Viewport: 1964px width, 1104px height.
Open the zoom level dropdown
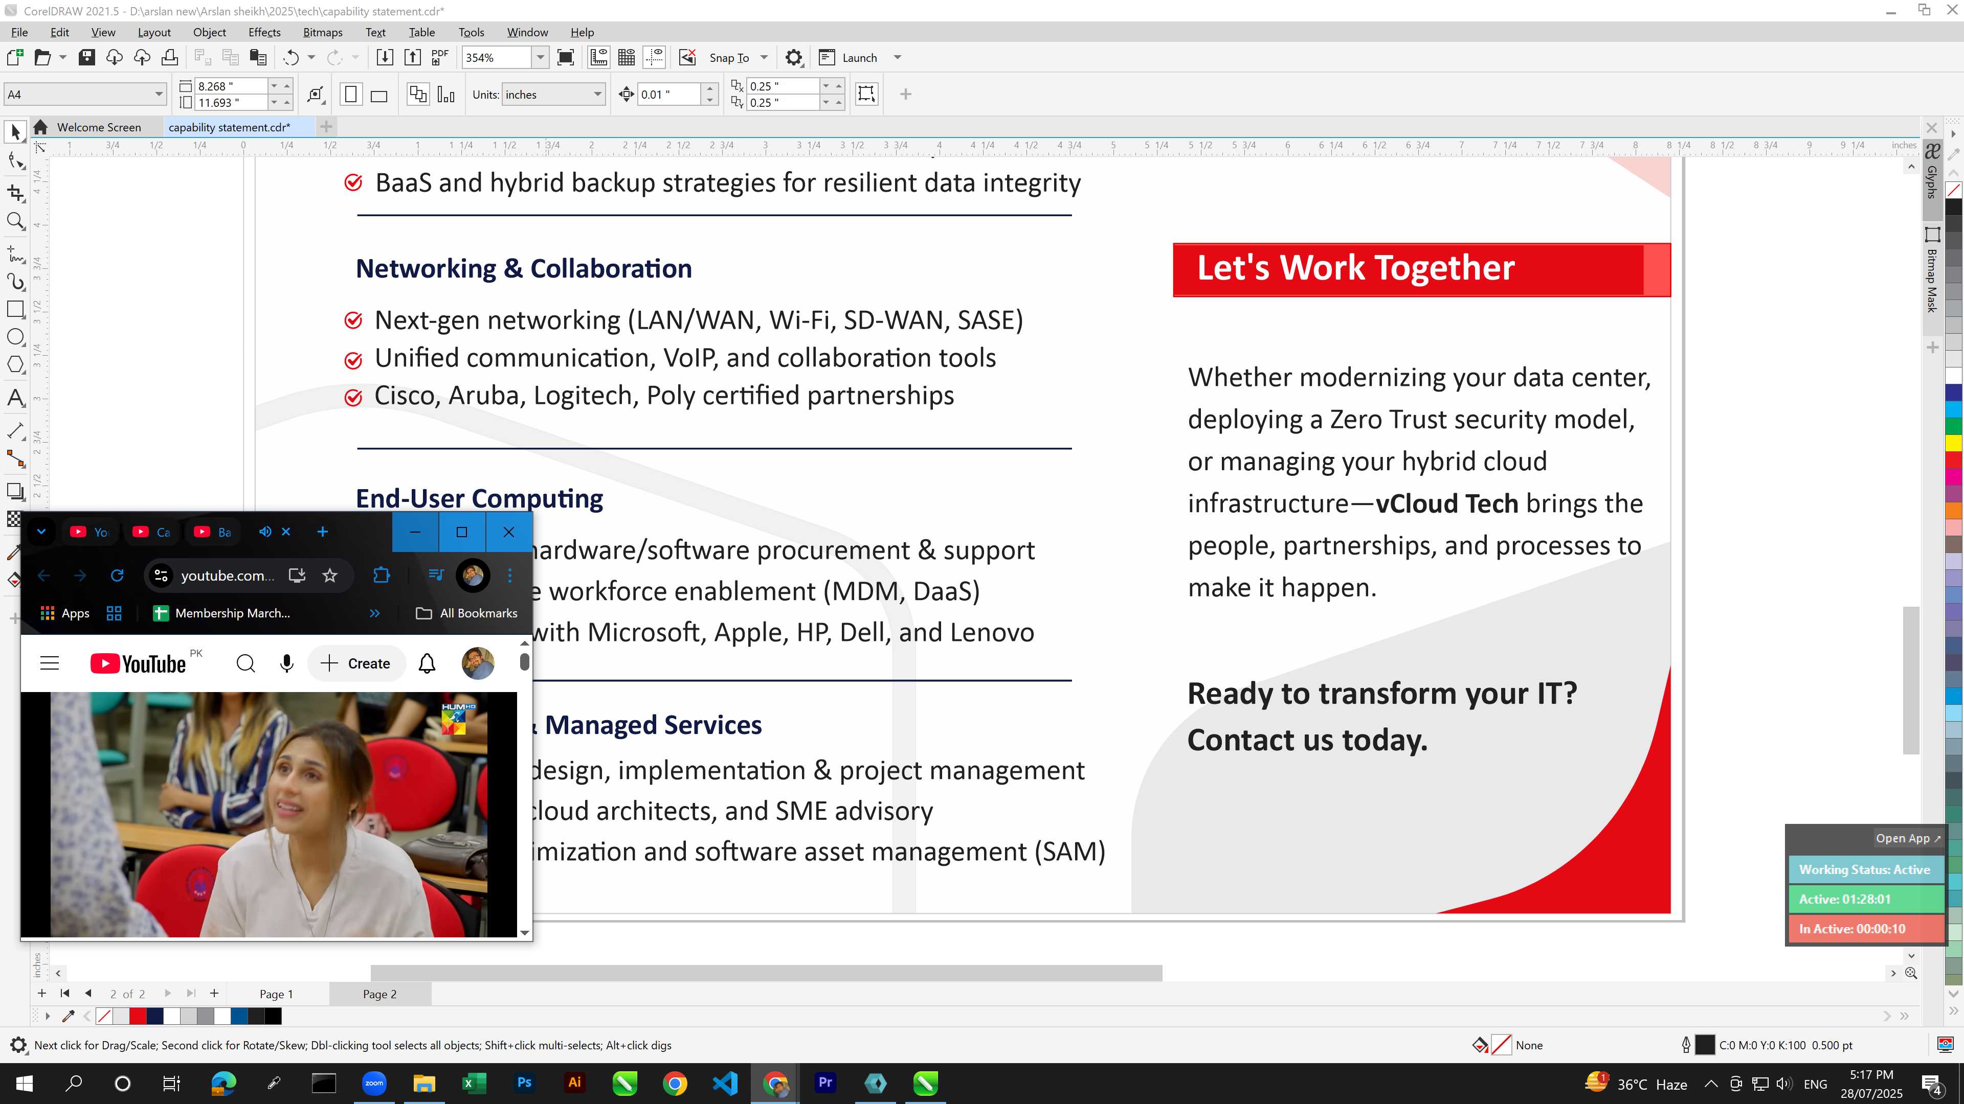click(541, 58)
